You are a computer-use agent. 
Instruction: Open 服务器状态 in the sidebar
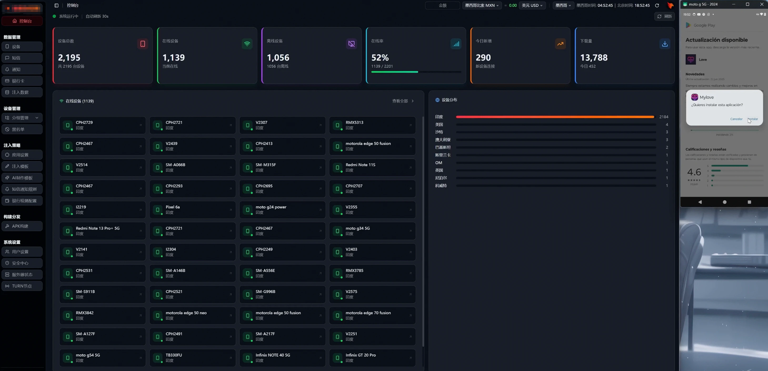(22, 275)
